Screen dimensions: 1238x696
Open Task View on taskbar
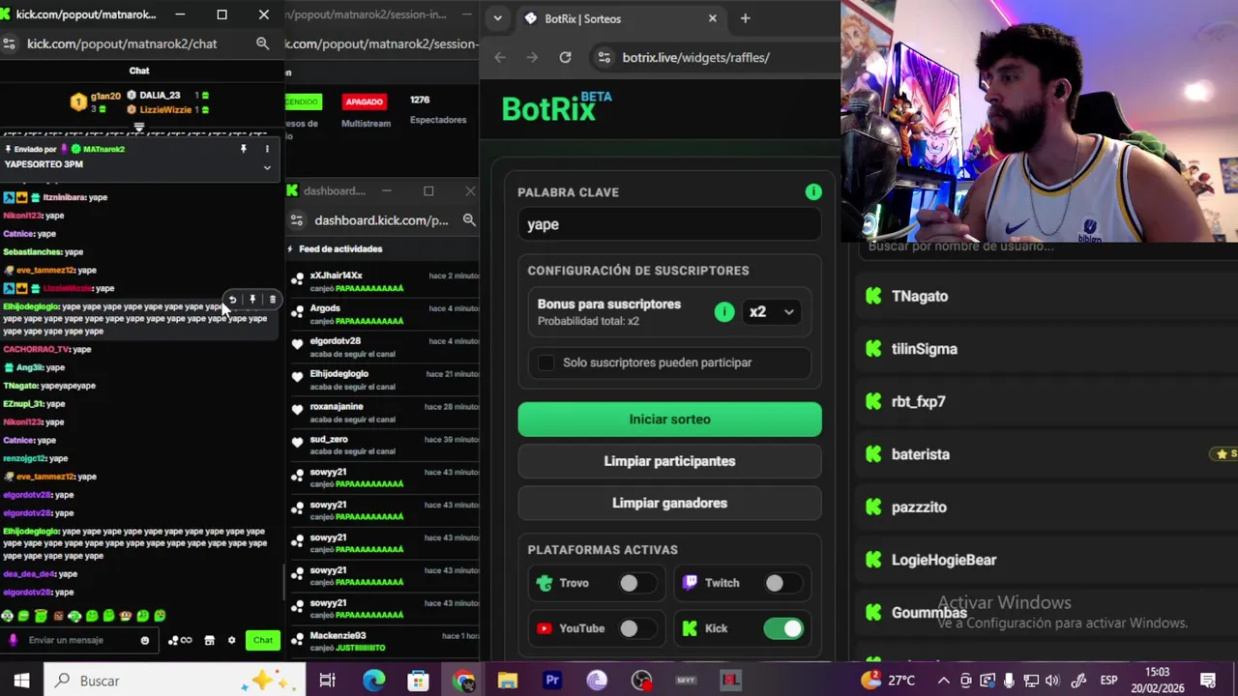tap(327, 681)
